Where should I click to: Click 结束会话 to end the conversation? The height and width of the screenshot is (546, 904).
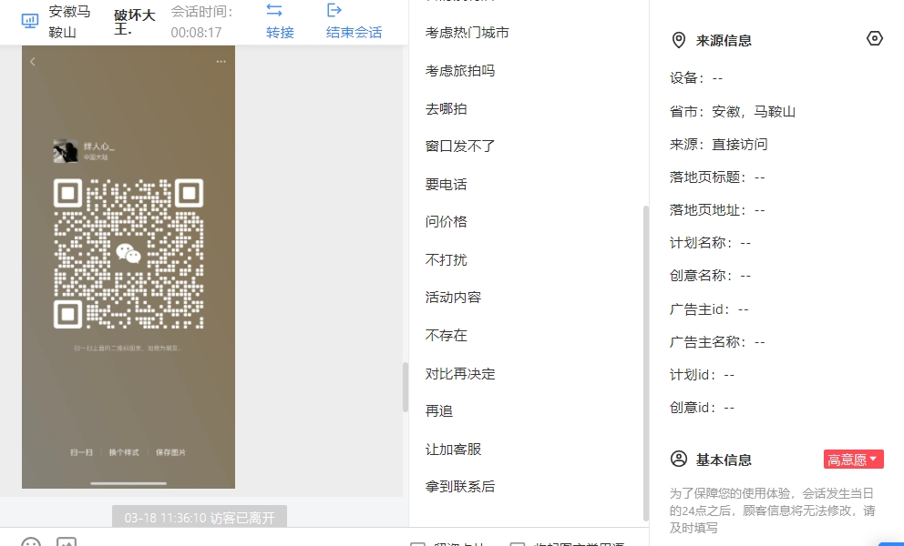point(354,33)
